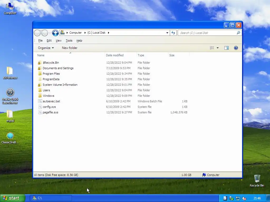
Task: Open the Edit menu
Action: 49,41
